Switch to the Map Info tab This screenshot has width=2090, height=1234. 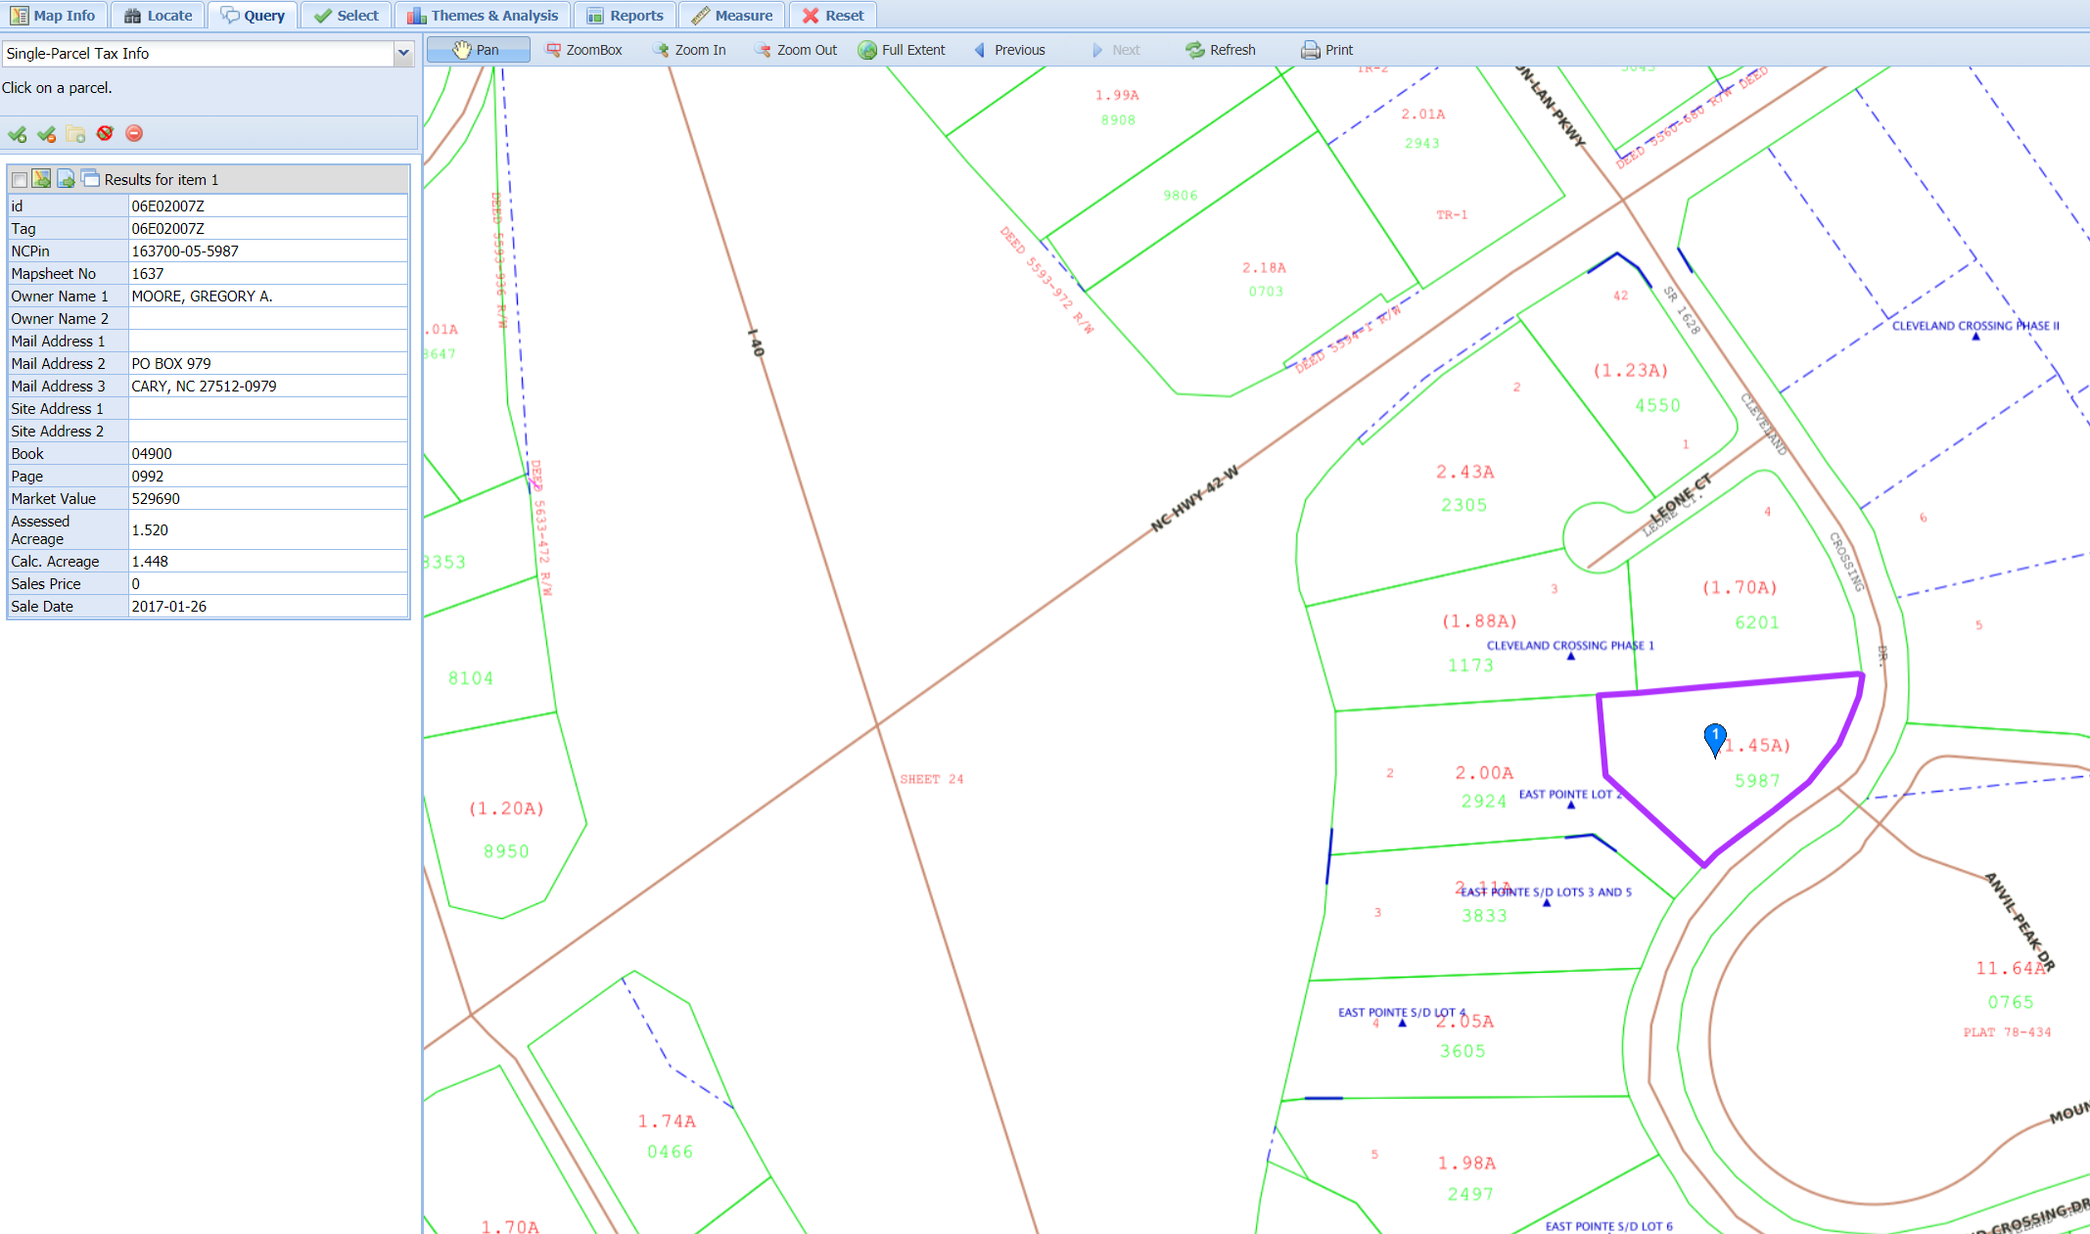[53, 16]
